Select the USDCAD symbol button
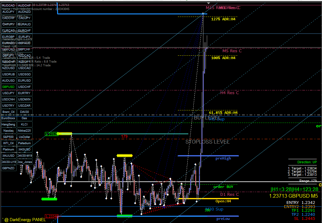 pyautogui.click(x=25, y=68)
